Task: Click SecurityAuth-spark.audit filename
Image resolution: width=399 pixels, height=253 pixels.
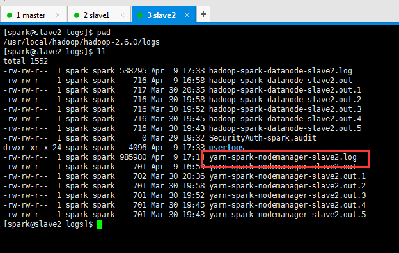Action: 263,138
